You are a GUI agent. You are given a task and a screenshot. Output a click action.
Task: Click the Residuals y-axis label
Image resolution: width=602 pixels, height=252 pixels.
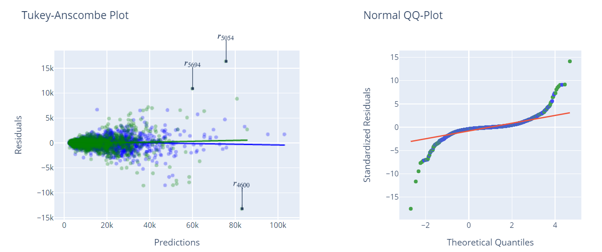point(19,135)
